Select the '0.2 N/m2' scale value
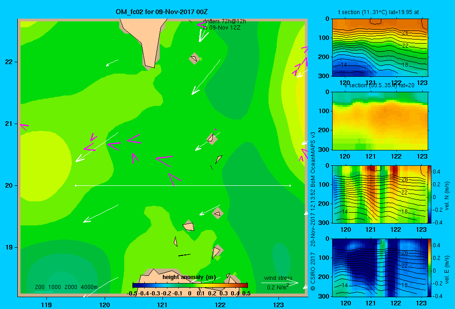The image size is (455, 309). tap(278, 287)
